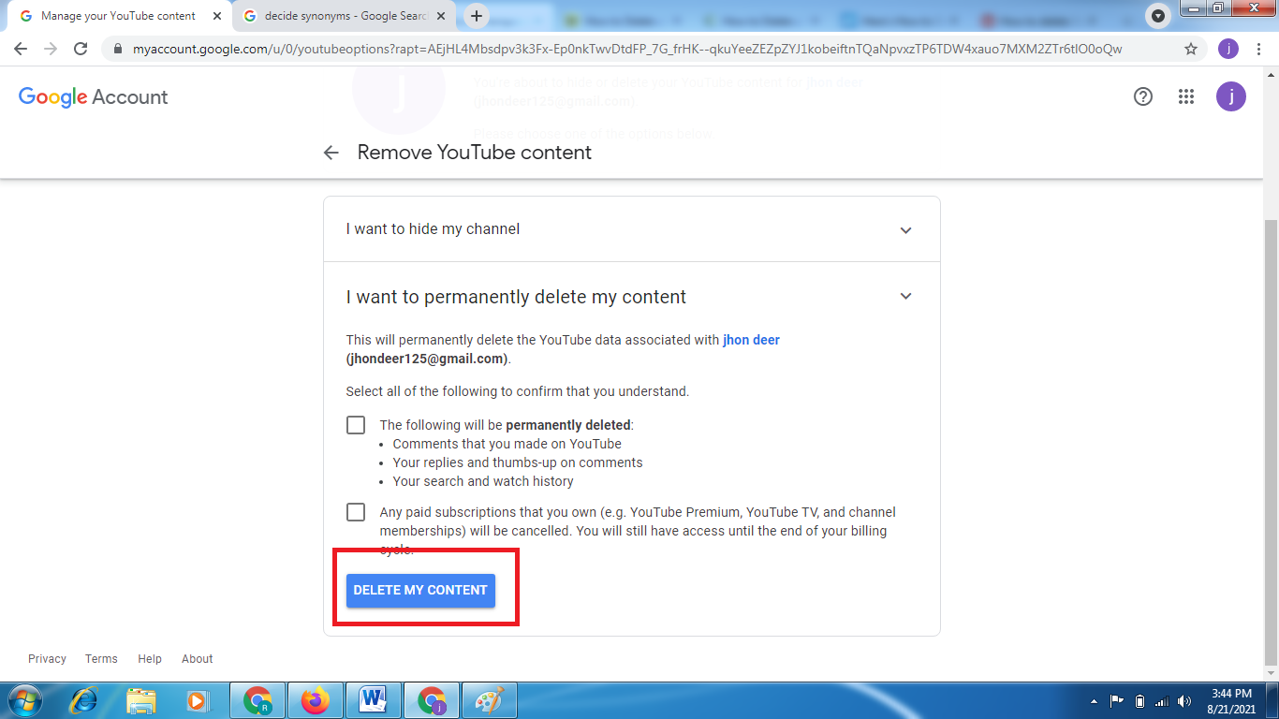Open the Terms footer link
1279x719 pixels.
pos(101,659)
